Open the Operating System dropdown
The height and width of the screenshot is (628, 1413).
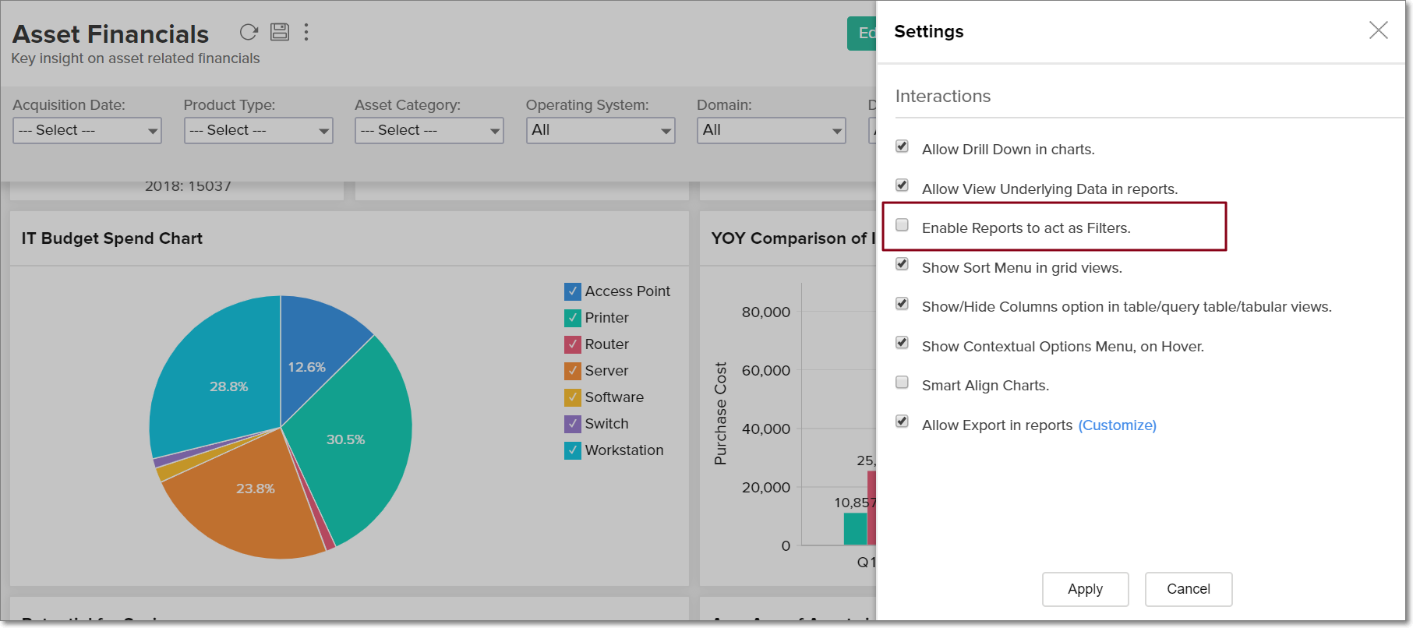pyautogui.click(x=600, y=130)
